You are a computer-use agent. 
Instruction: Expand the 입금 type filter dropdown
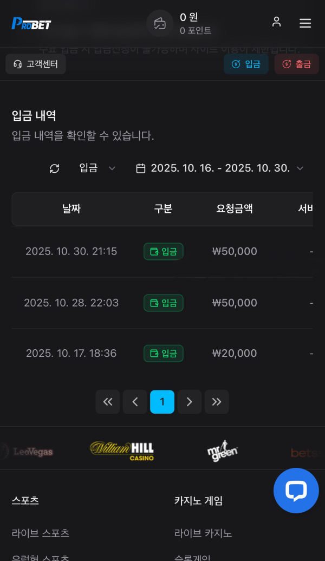pos(97,168)
